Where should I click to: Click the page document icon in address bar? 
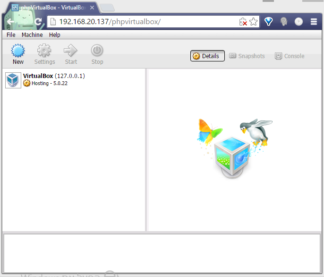coord(53,22)
